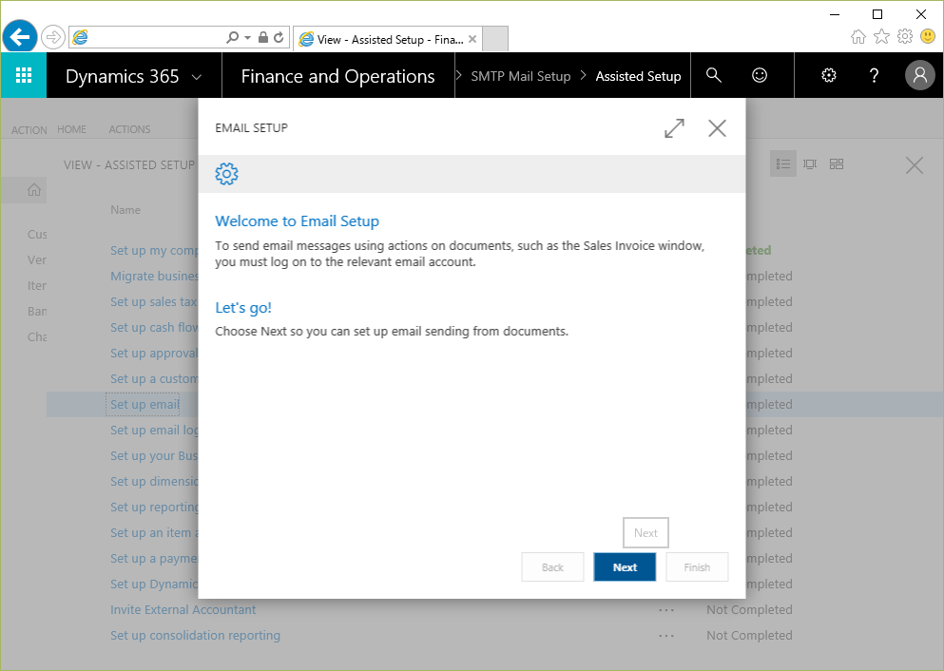Open the browser home icon
944x671 pixels.
click(857, 37)
